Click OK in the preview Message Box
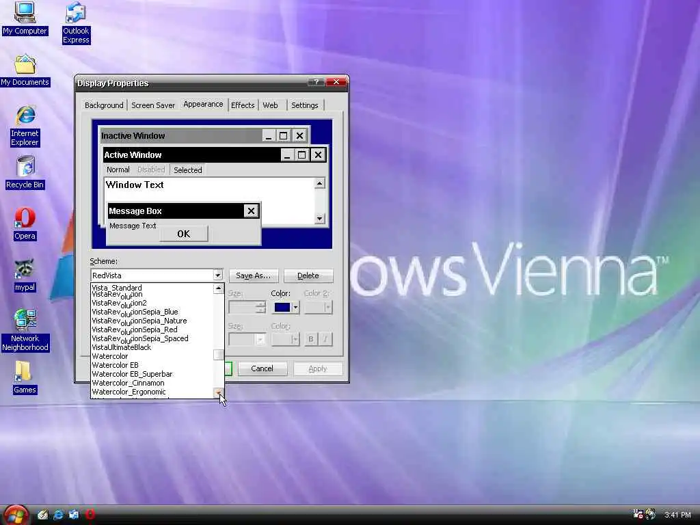This screenshot has height=525, width=700. (x=183, y=234)
